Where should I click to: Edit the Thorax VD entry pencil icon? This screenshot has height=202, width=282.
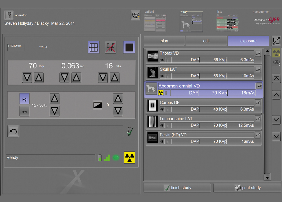pyautogui.click(x=258, y=53)
